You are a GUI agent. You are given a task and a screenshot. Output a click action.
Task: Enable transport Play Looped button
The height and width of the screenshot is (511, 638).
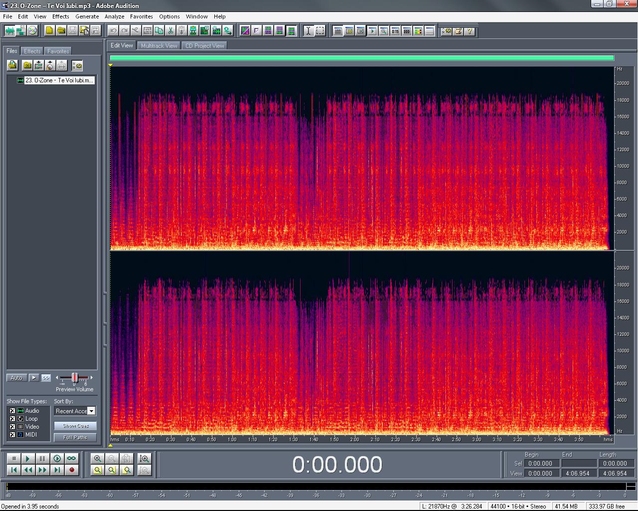pyautogui.click(x=71, y=458)
